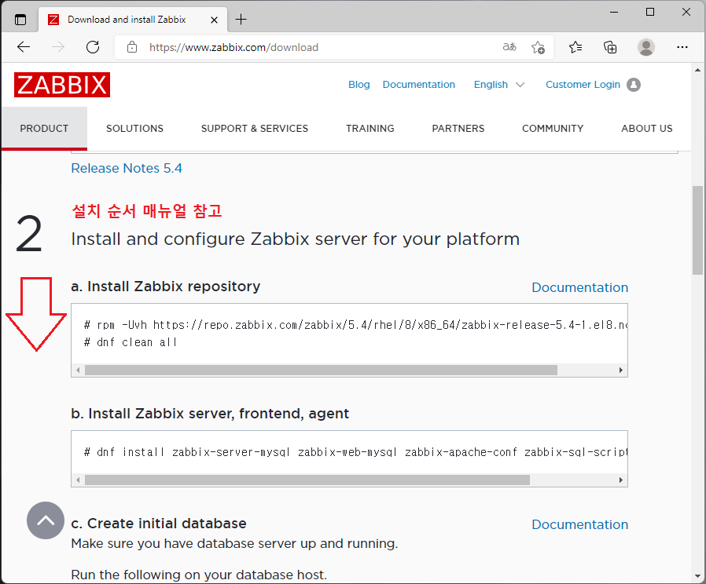Viewport: 706px width, 584px height.
Task: Open Documentation for Create initial database
Action: pyautogui.click(x=580, y=524)
